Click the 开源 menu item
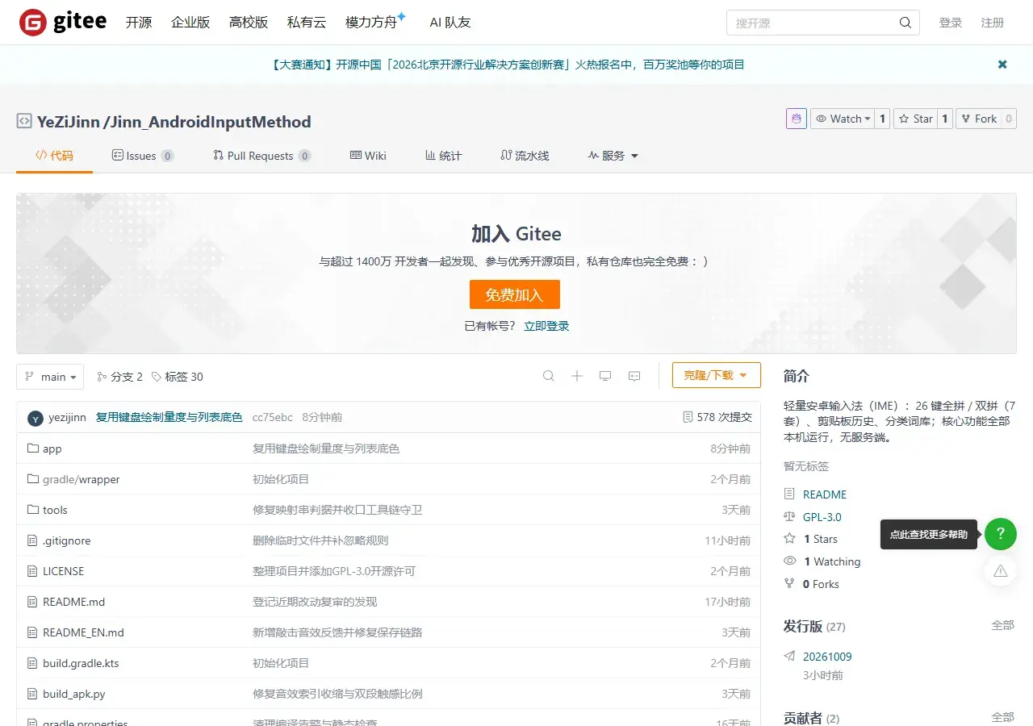This screenshot has width=1033, height=726. point(139,23)
